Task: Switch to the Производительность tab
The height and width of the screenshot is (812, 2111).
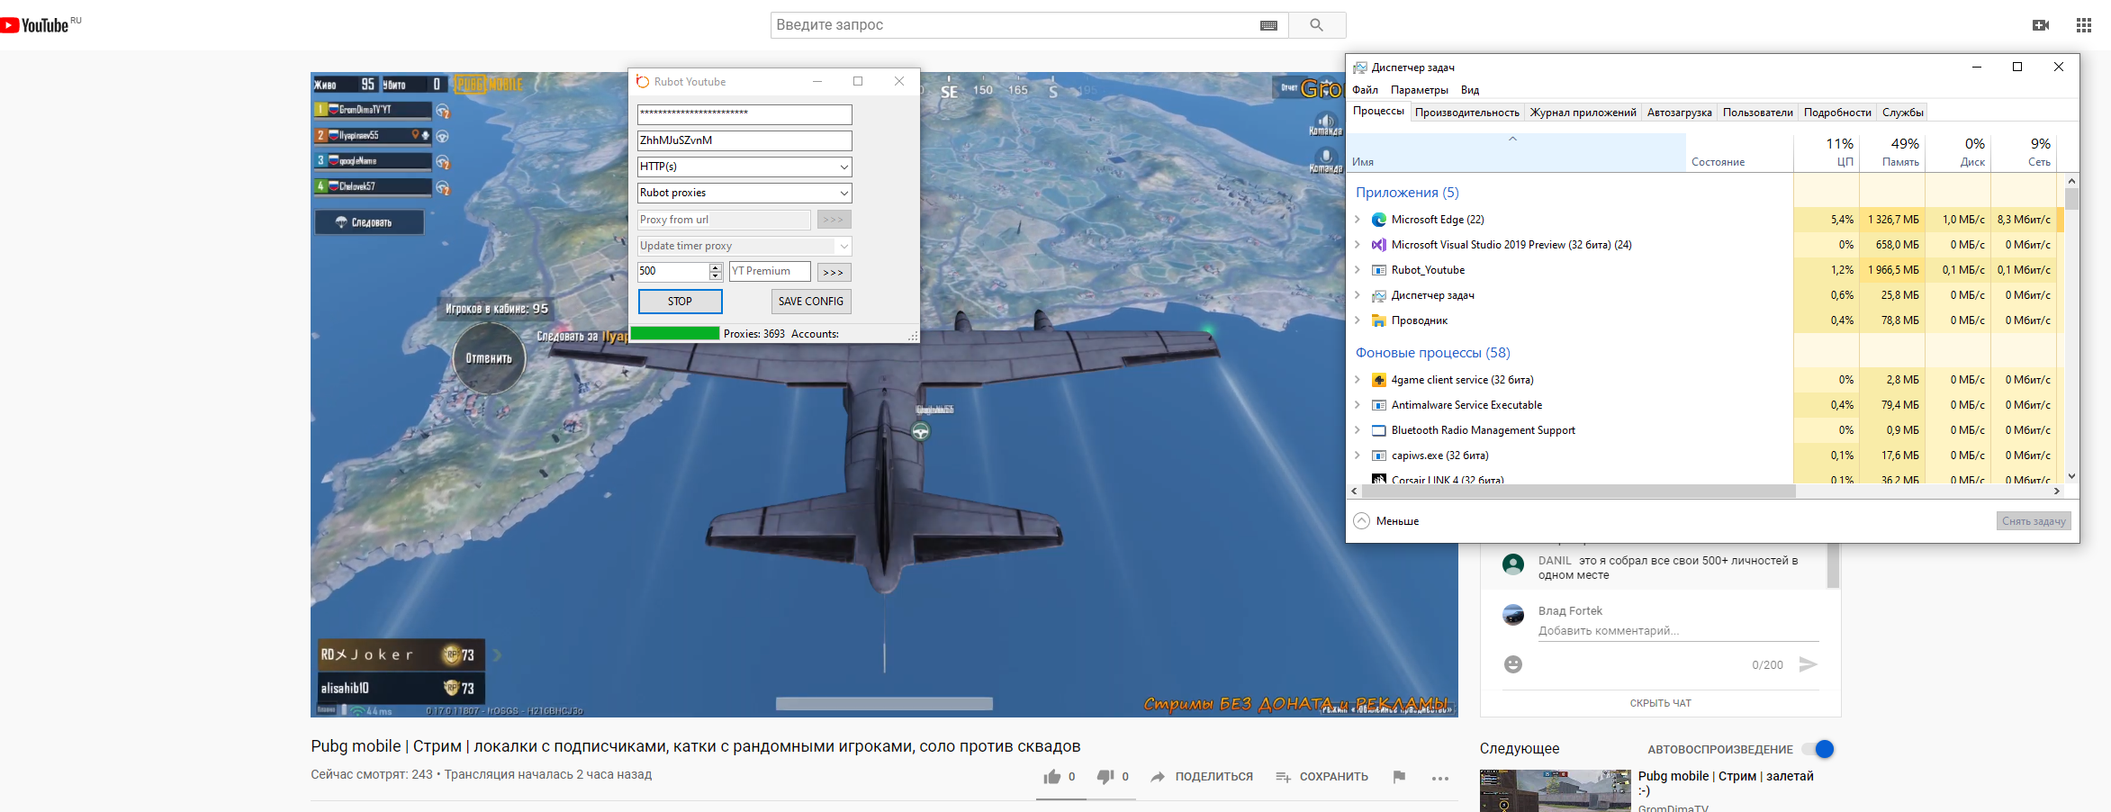Action: (x=1466, y=113)
